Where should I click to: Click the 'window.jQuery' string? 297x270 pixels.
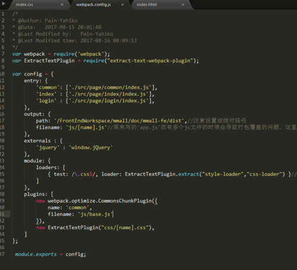[91, 147]
